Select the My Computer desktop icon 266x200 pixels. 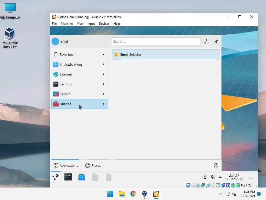[10, 11]
